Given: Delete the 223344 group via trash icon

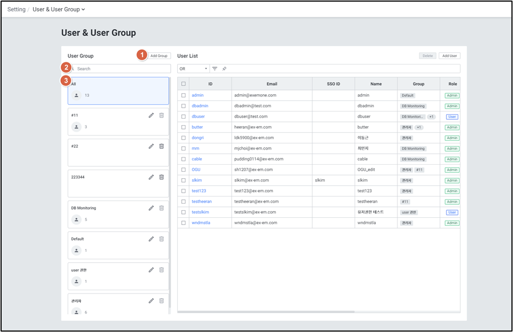Looking at the screenshot, I should 161,177.
